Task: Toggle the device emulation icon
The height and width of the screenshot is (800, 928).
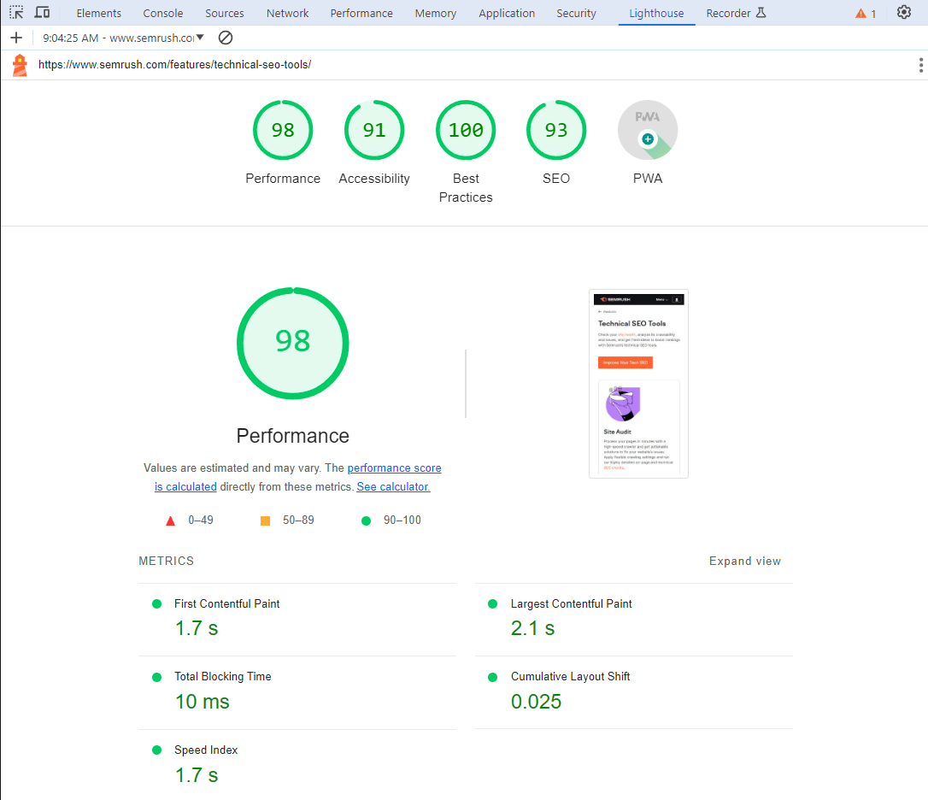Action: point(42,13)
